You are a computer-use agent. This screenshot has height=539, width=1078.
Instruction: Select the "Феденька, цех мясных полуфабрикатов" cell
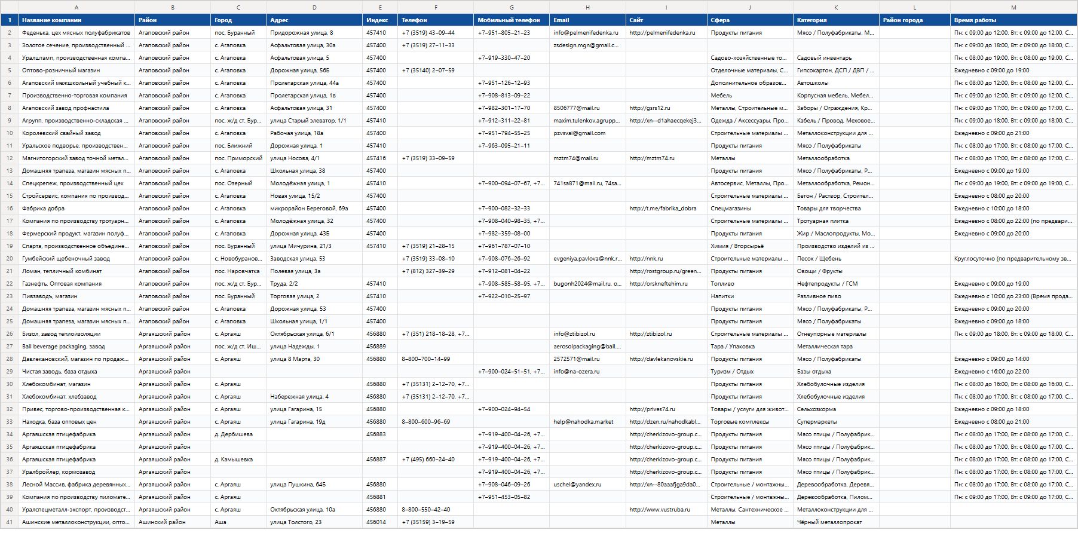tap(76, 33)
